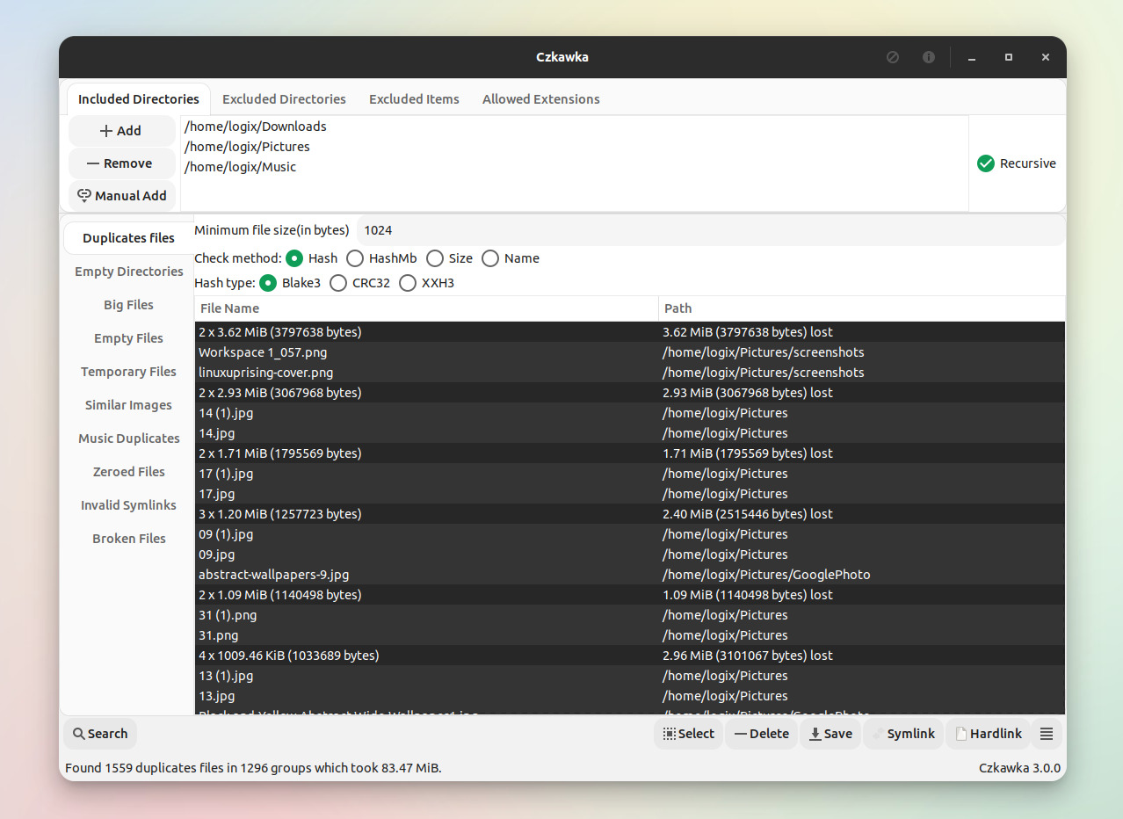This screenshot has width=1123, height=819.
Task: Open the hamburger menu next to Hardlink
Action: pos(1047,733)
